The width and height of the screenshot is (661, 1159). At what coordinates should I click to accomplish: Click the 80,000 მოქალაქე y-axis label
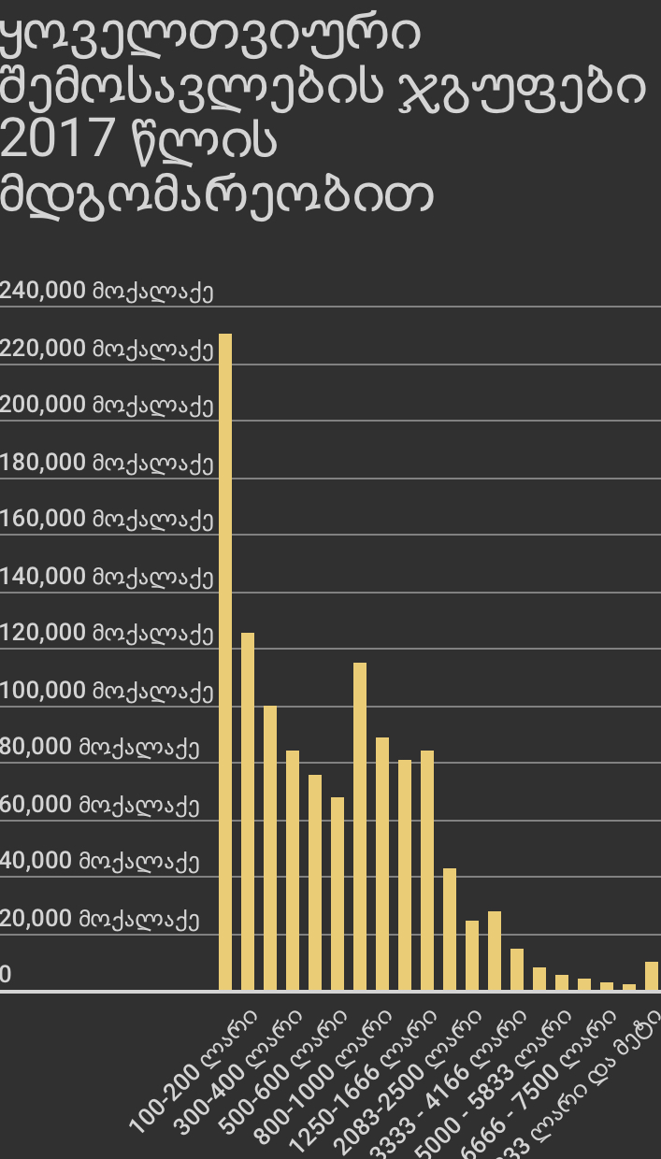point(99,748)
